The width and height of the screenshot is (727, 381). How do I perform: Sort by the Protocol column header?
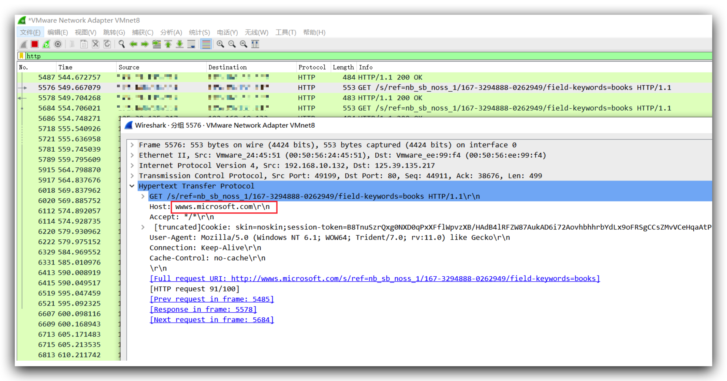(x=314, y=67)
